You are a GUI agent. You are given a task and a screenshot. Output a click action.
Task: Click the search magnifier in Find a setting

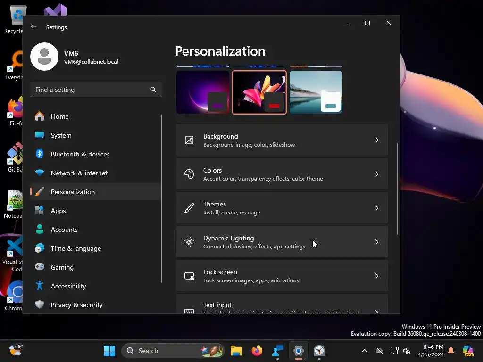click(x=153, y=90)
